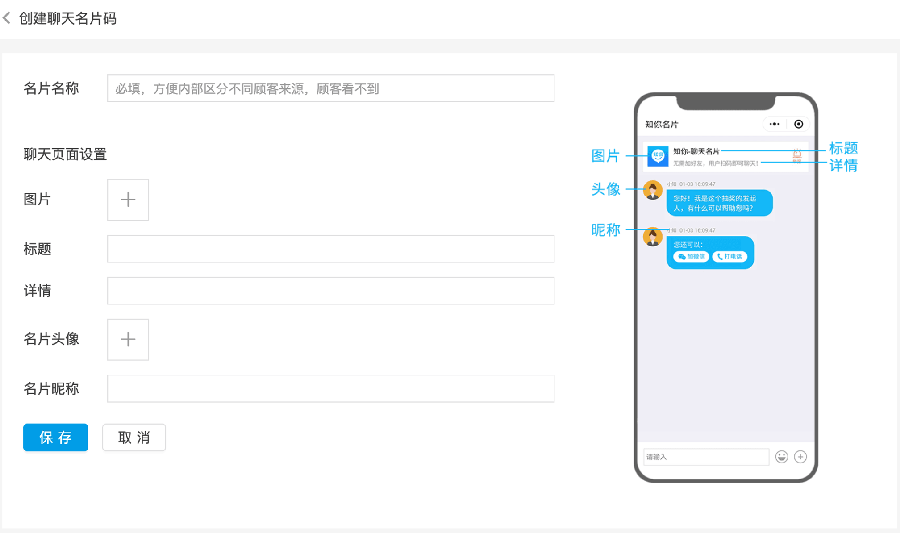Save the card with 保存 button

click(56, 438)
